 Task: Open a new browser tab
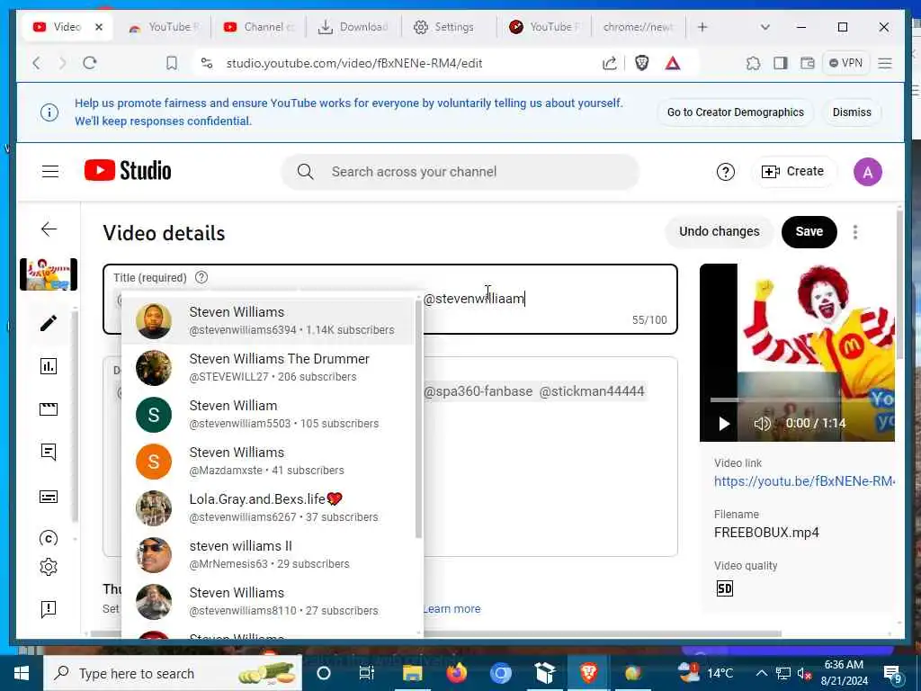click(702, 27)
